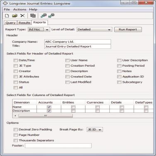Open the Actions menu

(x=20, y=10)
